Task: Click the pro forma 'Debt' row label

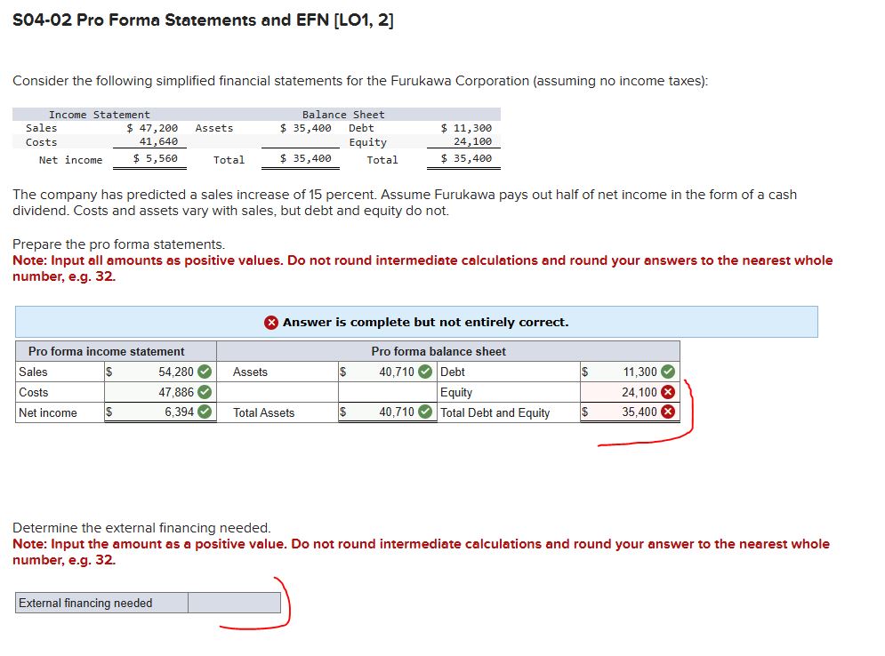Action: 453,372
